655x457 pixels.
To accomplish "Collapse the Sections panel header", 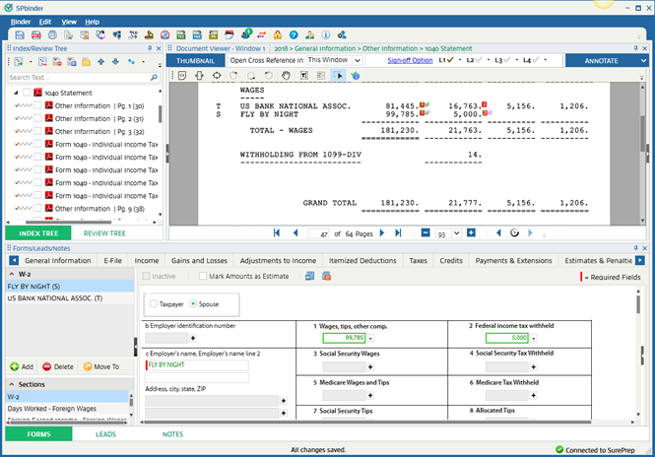I will click(x=10, y=384).
